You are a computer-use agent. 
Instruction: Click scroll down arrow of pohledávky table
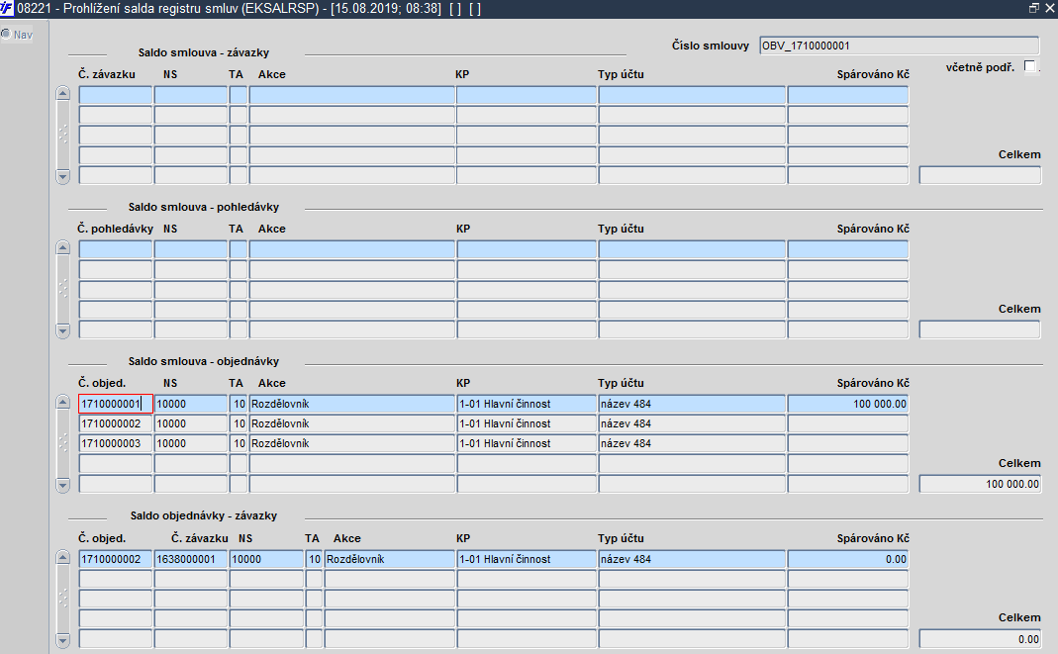point(62,330)
